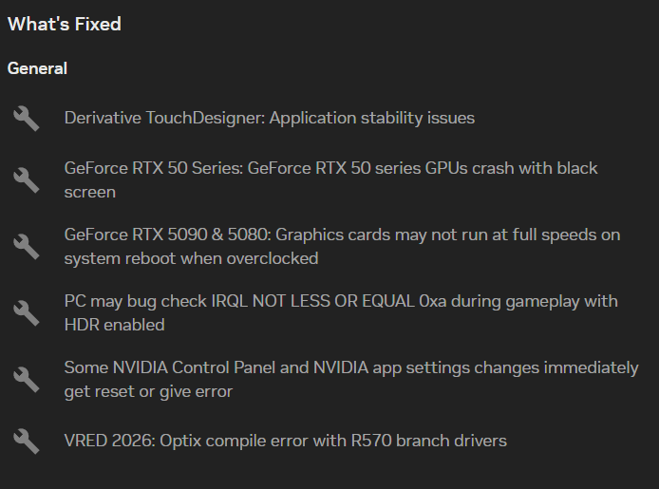Image resolution: width=659 pixels, height=489 pixels.
Task: Click the "What's Fixed" heading
Action: [x=65, y=24]
